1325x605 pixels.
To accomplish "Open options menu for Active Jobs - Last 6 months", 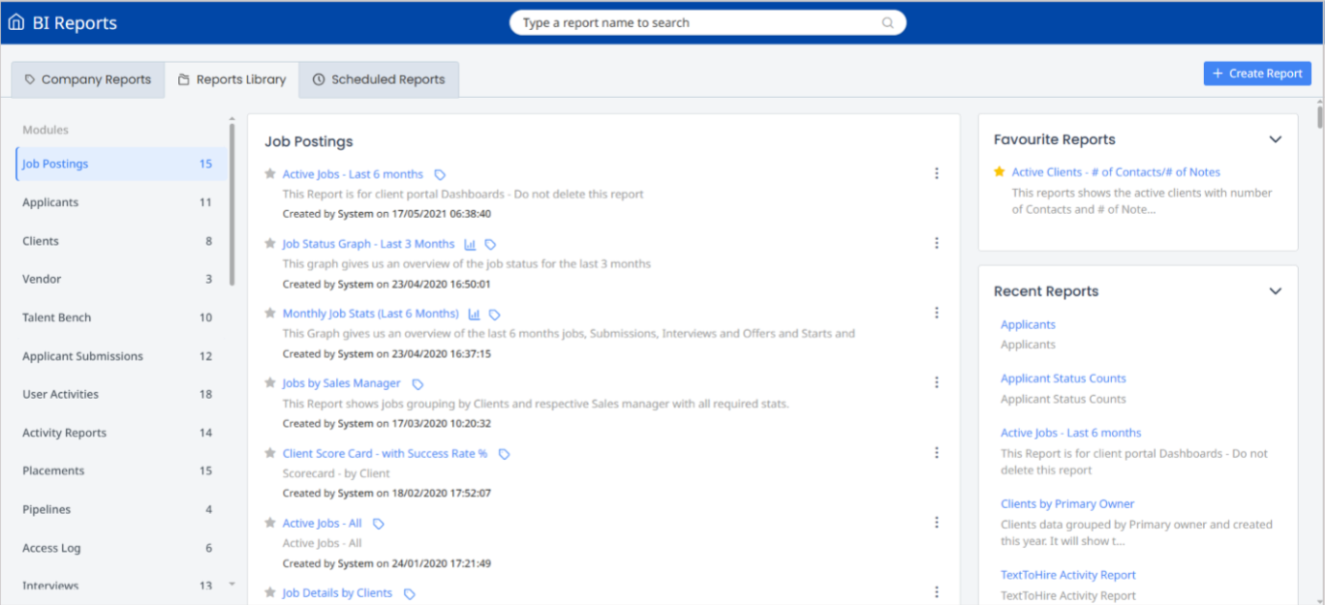I will coord(937,174).
